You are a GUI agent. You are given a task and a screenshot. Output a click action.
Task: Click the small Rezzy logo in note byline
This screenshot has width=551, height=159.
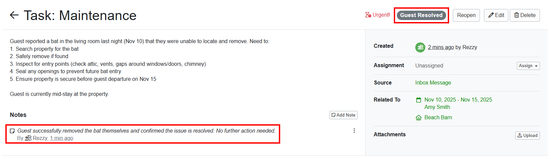click(x=28, y=138)
